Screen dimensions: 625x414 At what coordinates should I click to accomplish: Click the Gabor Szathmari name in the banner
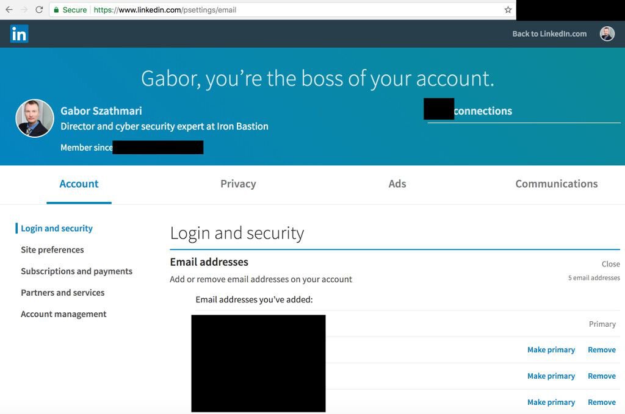(x=101, y=111)
